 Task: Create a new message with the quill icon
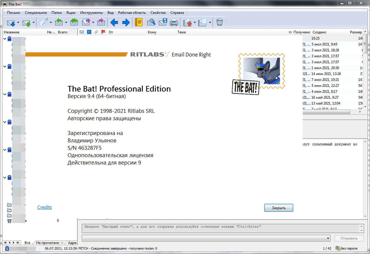[43, 22]
